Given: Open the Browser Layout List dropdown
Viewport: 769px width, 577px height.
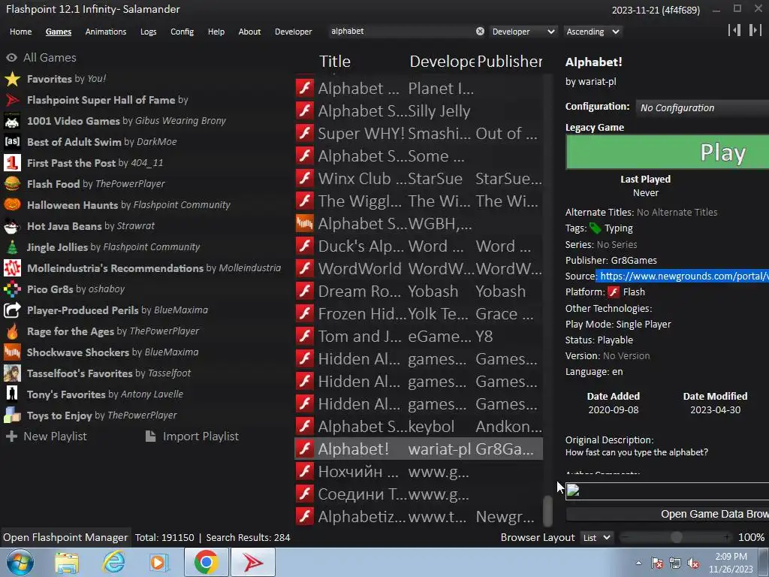Looking at the screenshot, I should (596, 538).
